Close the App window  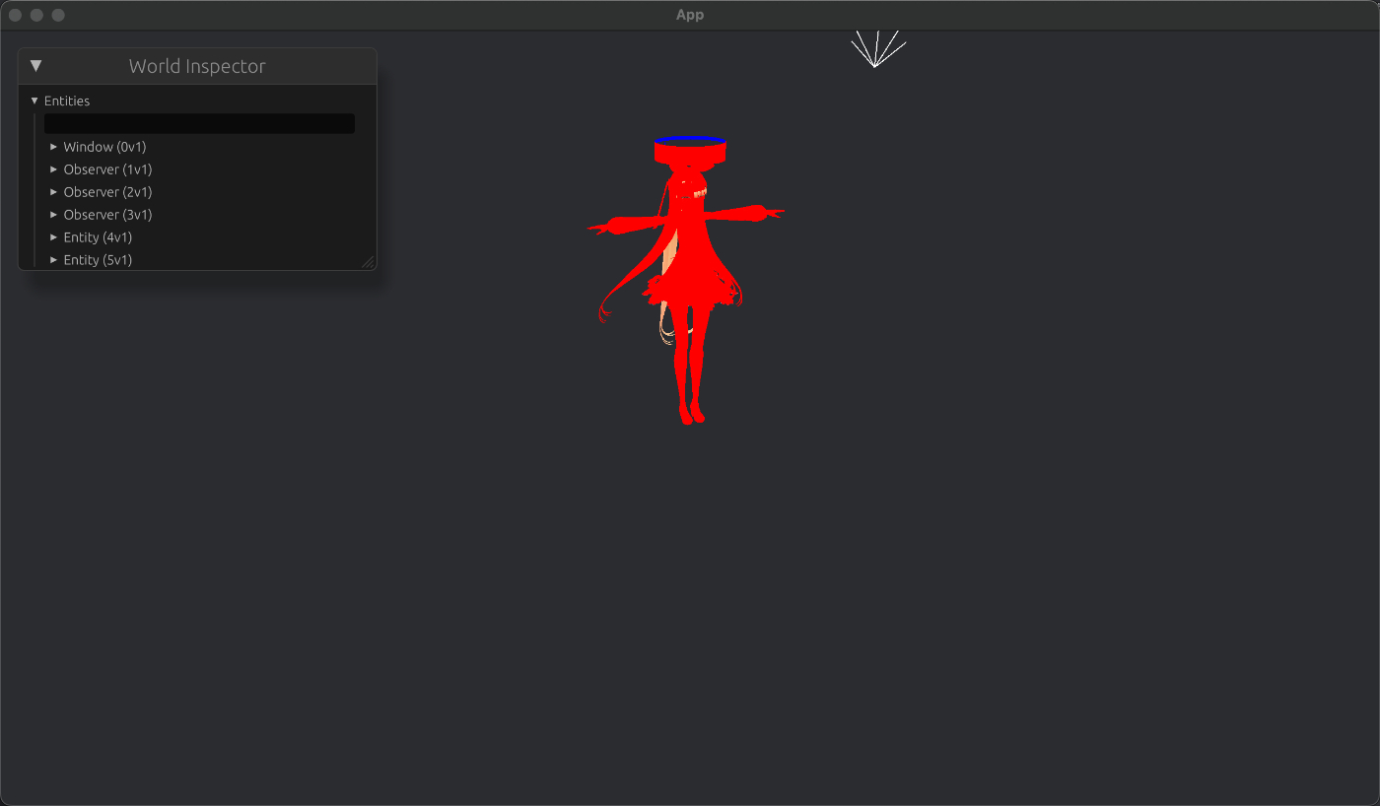[x=15, y=15]
